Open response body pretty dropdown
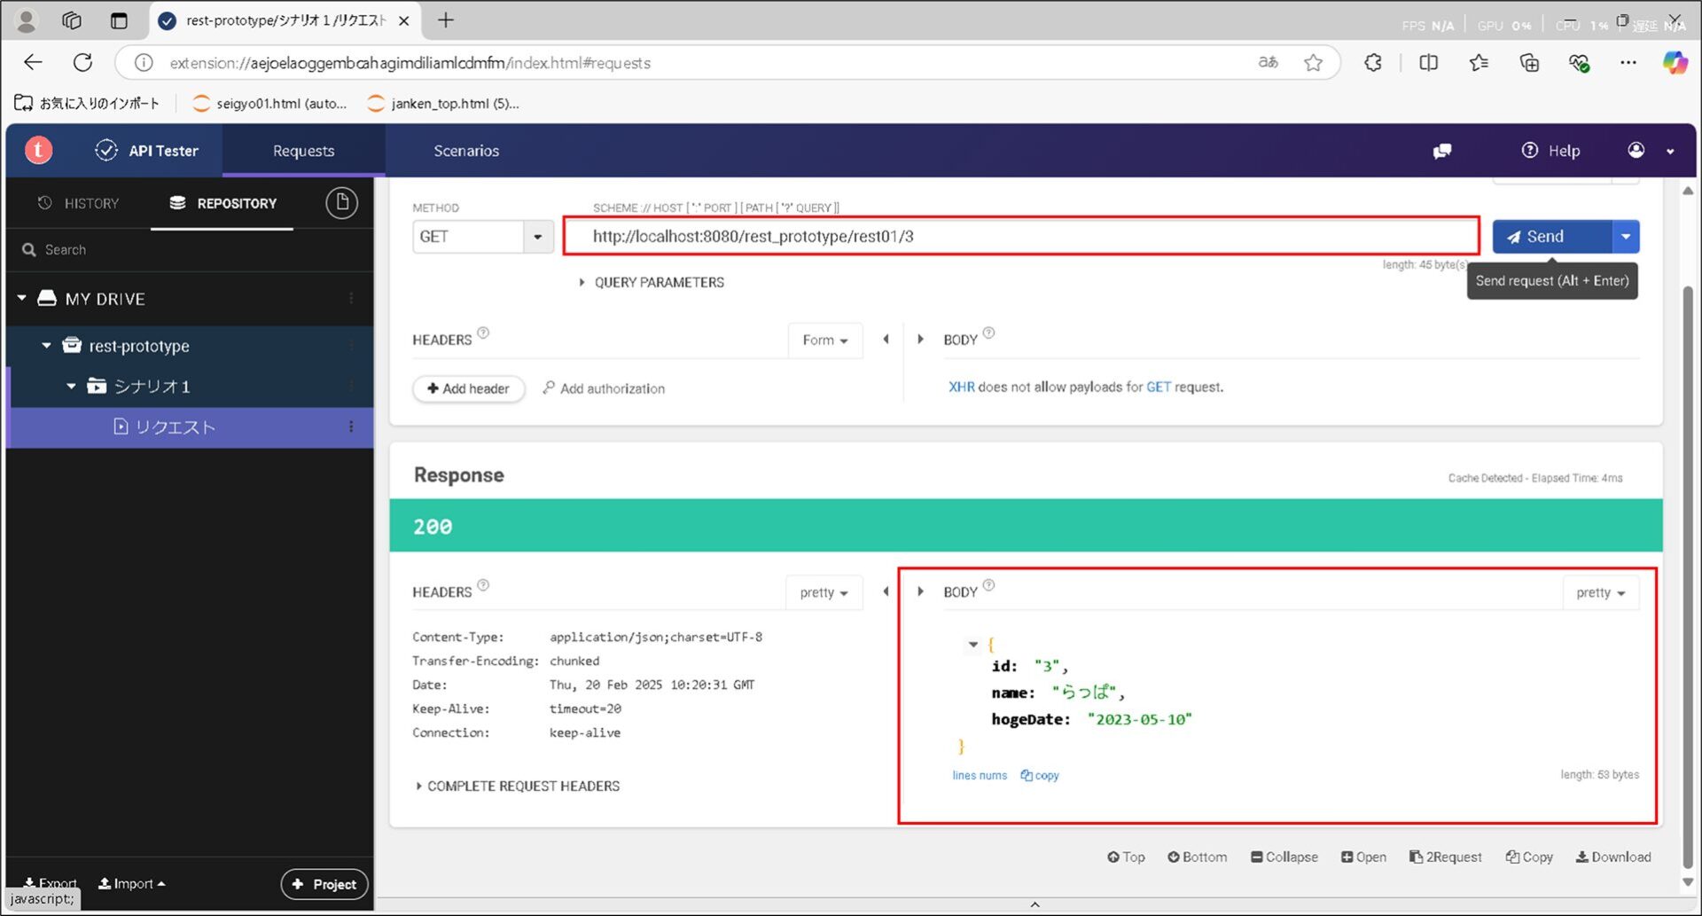Viewport: 1702px width, 916px height. 1601,592
